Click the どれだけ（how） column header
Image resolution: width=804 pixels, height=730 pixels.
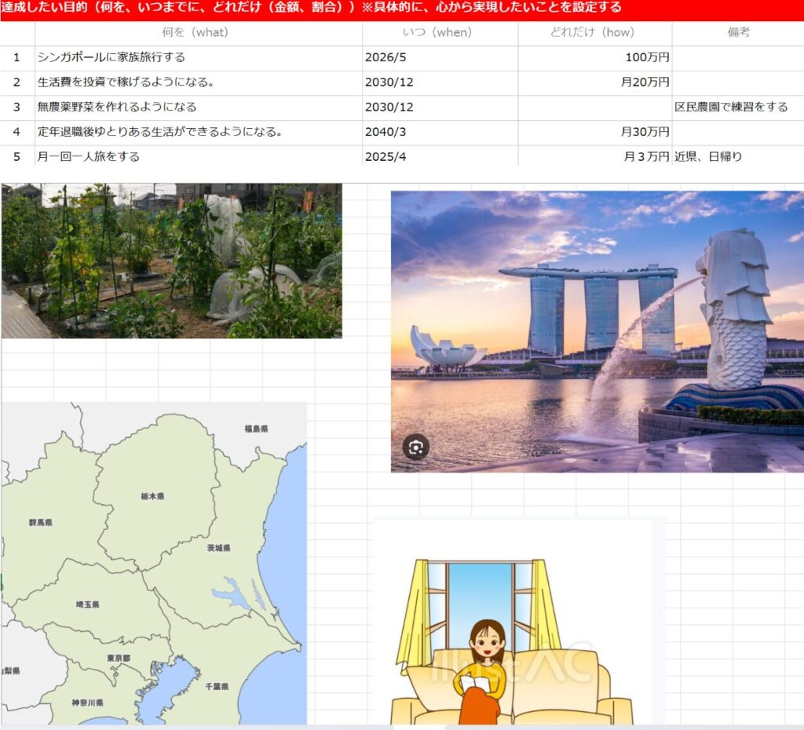pyautogui.click(x=594, y=33)
